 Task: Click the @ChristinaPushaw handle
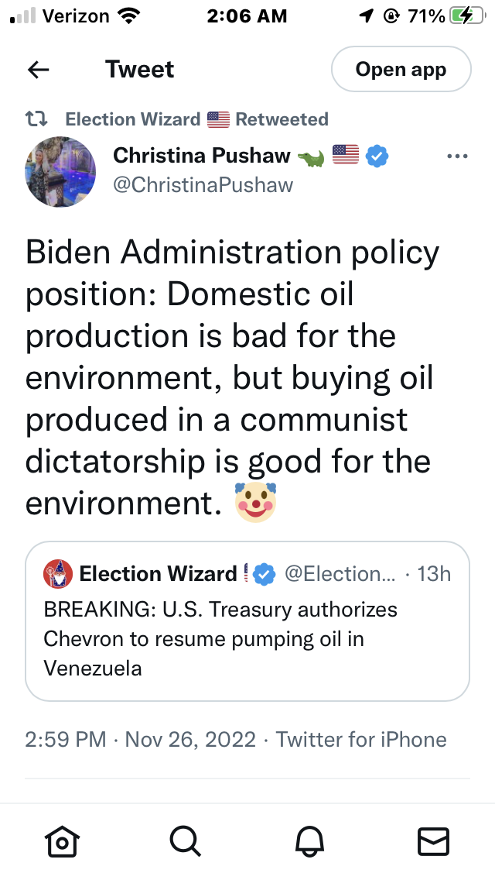[203, 184]
